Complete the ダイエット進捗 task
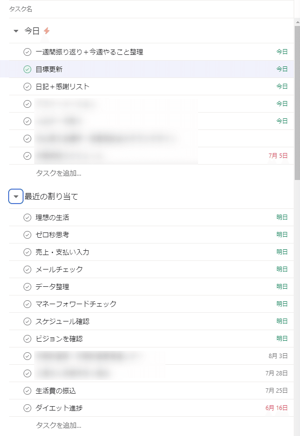Screen dimensions: 300x436 (x=27, y=408)
